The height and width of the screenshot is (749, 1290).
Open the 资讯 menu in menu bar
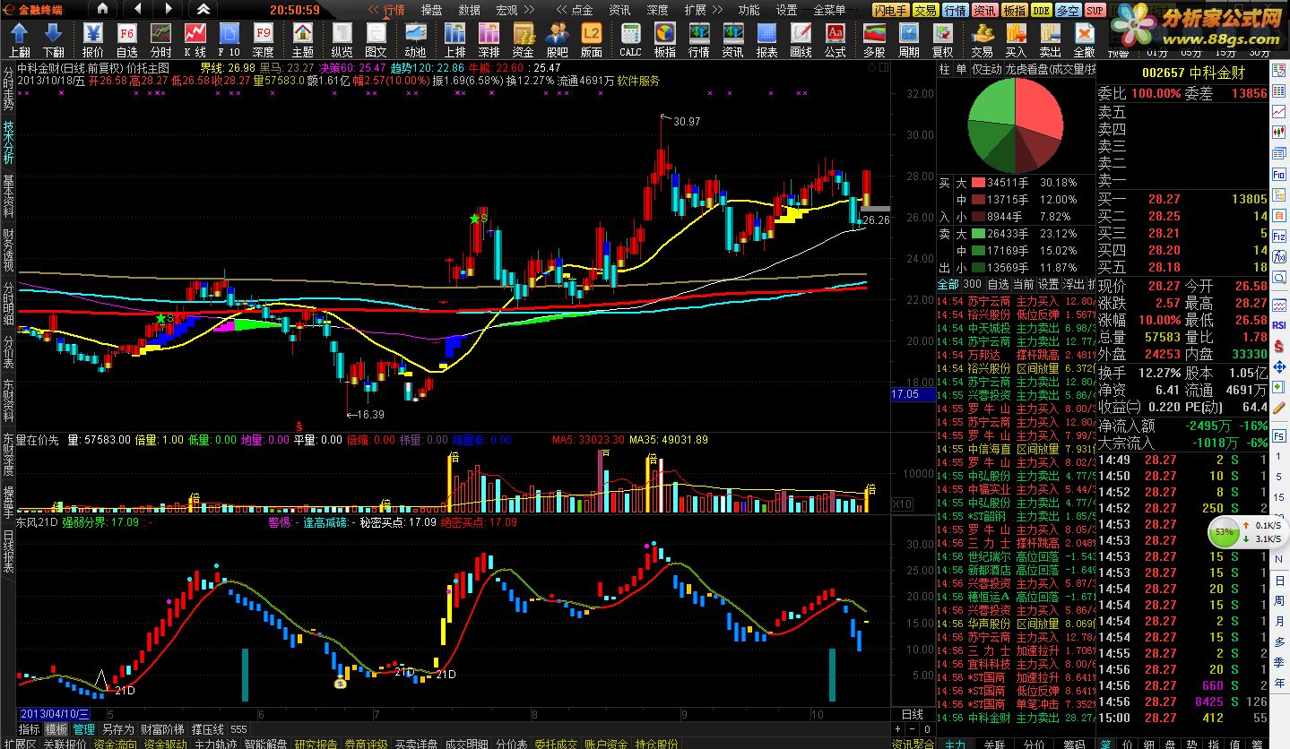(x=620, y=10)
